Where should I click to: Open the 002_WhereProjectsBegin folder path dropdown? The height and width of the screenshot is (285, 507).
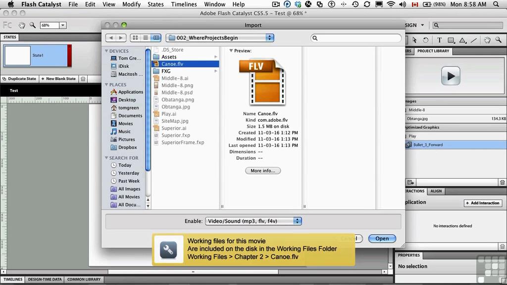click(x=220, y=38)
